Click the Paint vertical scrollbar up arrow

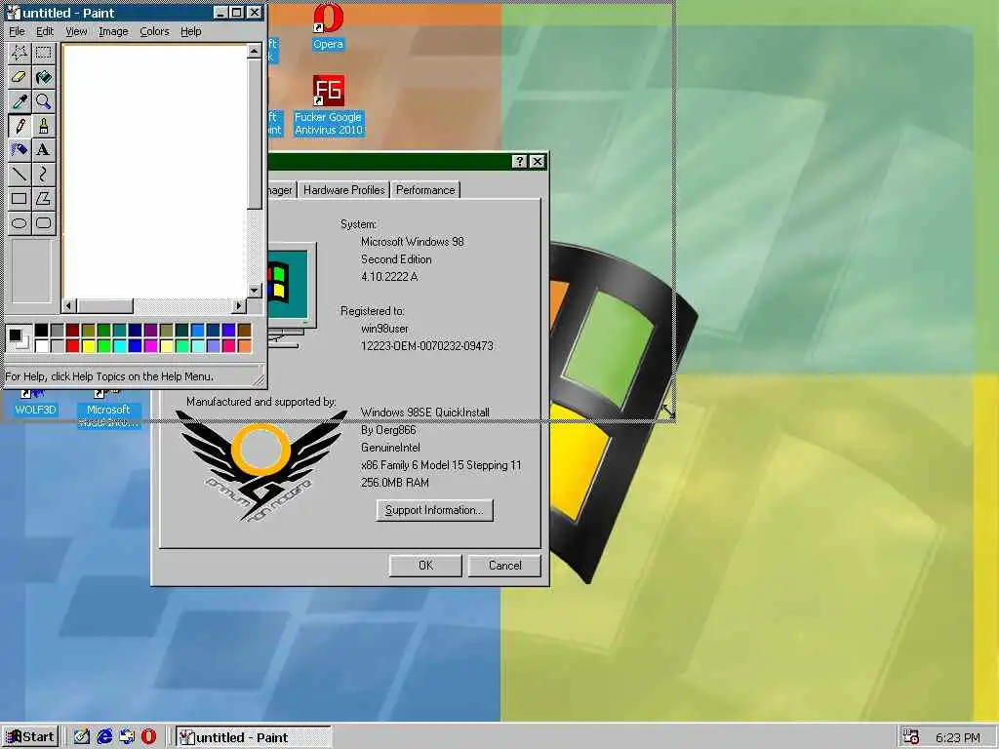255,51
